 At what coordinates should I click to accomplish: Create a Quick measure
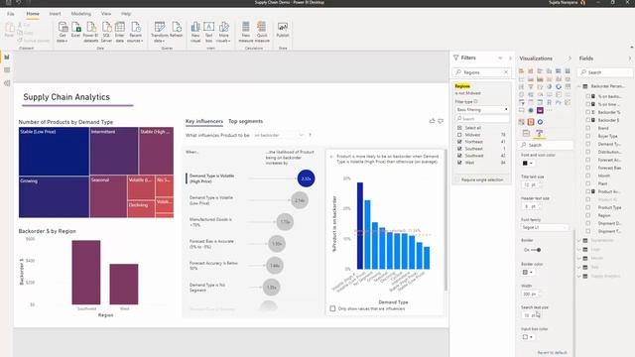[x=262, y=32]
